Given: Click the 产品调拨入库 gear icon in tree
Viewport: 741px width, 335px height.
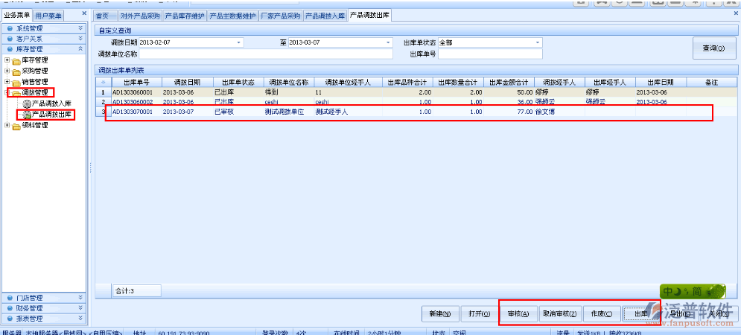Looking at the screenshot, I should (x=27, y=103).
